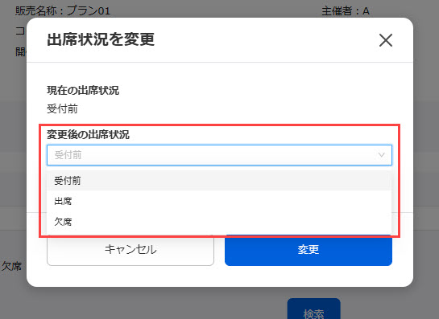
Task: Click partially hidden コ label behind dialog
Action: [x=21, y=31]
